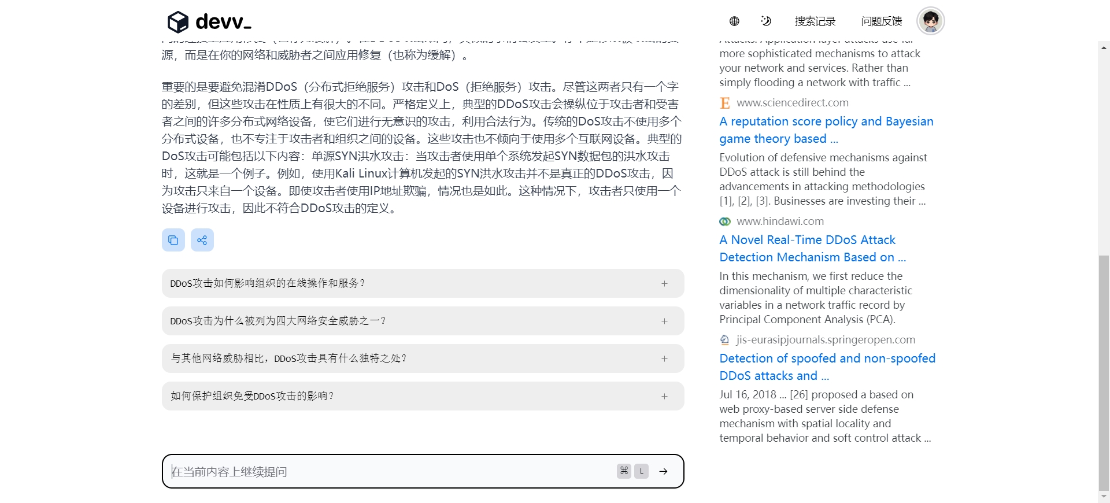Open the user avatar menu
This screenshot has width=1110, height=503.
(x=931, y=21)
